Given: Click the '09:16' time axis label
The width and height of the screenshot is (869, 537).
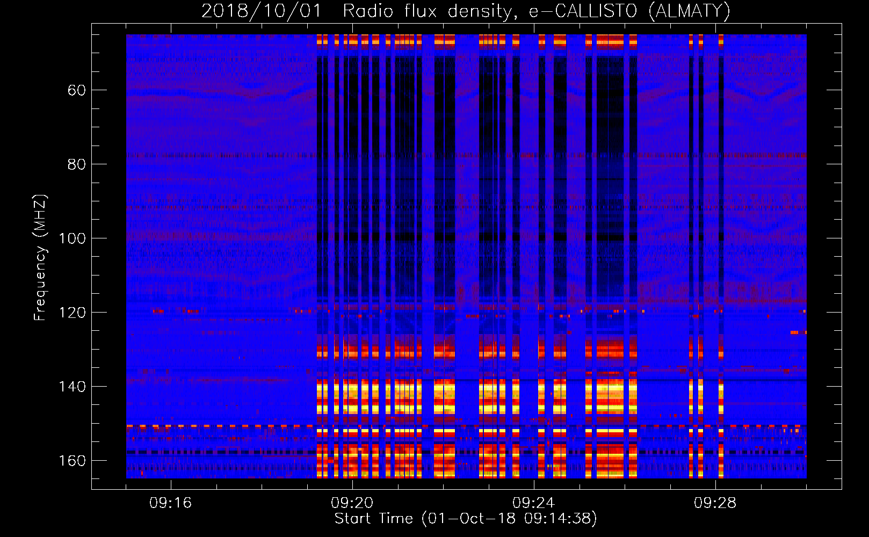Looking at the screenshot, I should tap(170, 503).
